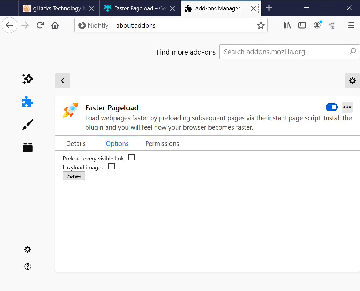Disable the Faster Pageload extension toggle
Viewport: 360px width, 291px height.
click(x=332, y=107)
